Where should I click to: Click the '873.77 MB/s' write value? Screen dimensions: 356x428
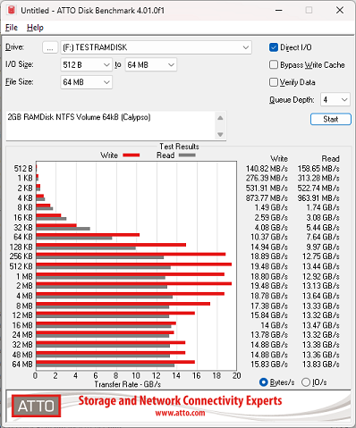(267, 197)
